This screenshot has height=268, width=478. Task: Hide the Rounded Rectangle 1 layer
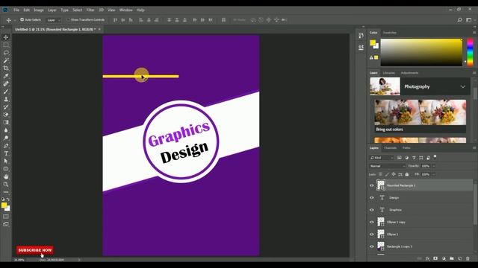coord(372,185)
